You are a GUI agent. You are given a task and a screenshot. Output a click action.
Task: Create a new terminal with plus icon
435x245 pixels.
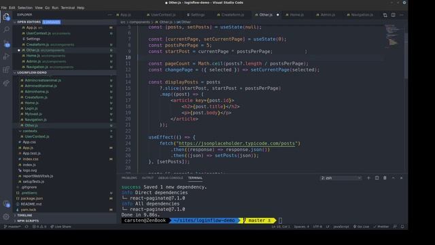pyautogui.click(x=368, y=178)
